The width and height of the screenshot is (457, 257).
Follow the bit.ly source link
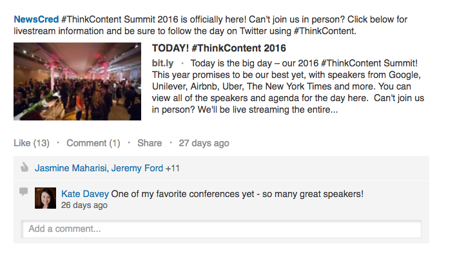pyautogui.click(x=162, y=63)
